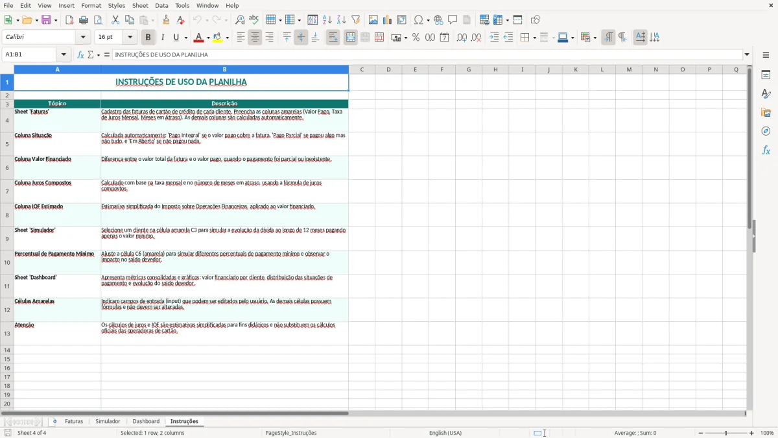Clear direct formatting icon
This screenshot has width=778, height=438.
180,20
